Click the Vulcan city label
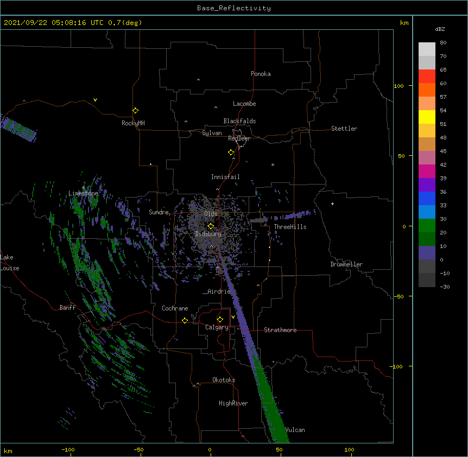Viewport: 468px width, 457px height. click(x=295, y=430)
